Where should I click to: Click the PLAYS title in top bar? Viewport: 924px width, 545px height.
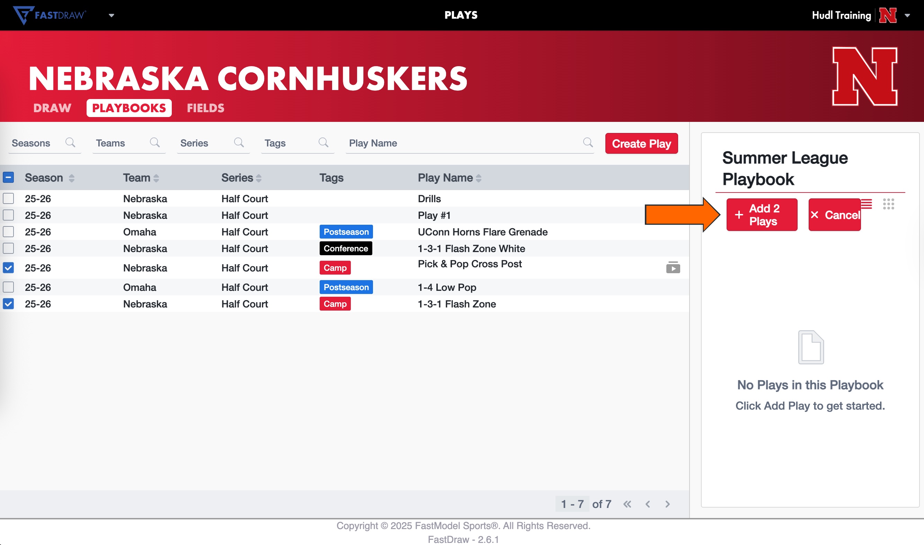pyautogui.click(x=461, y=15)
